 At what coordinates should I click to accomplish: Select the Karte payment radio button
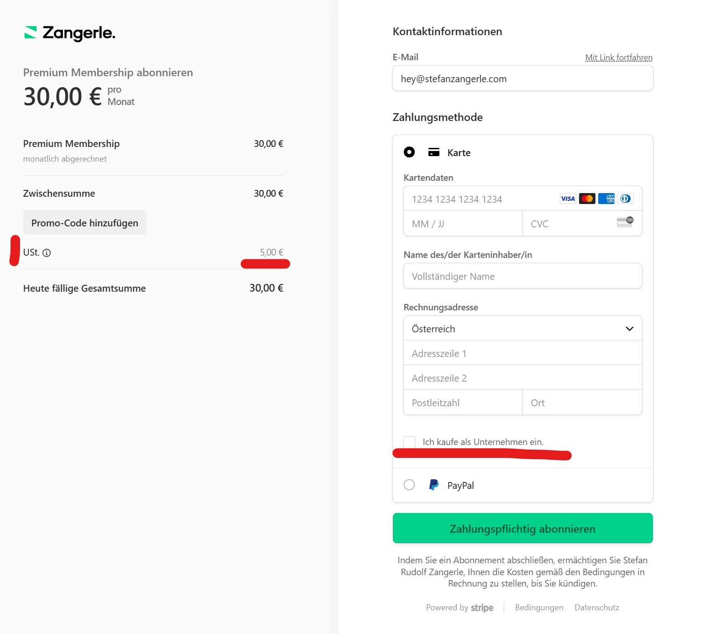409,152
